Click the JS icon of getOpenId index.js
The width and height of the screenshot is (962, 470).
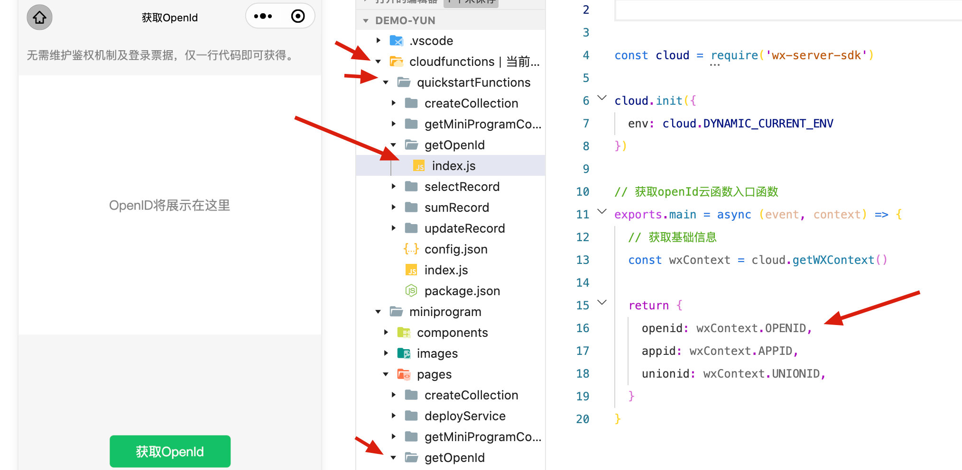point(419,166)
